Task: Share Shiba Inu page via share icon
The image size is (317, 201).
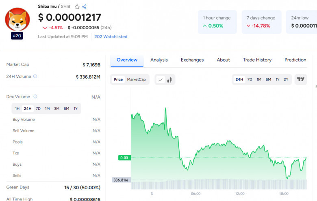Action: pyautogui.click(x=84, y=7)
